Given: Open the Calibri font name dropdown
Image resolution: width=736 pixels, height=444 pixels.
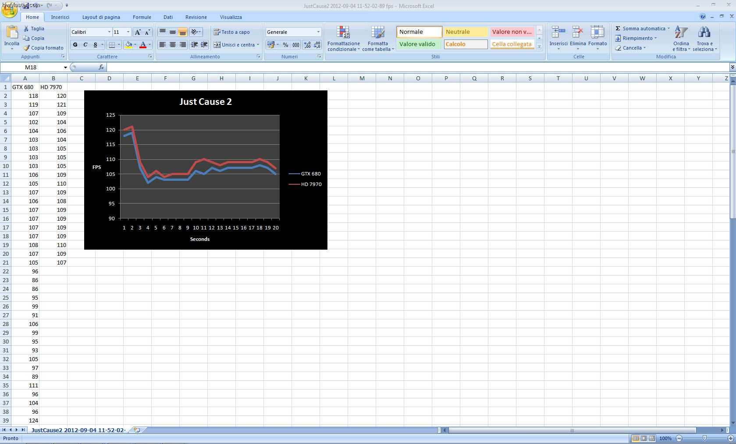Looking at the screenshot, I should click(x=109, y=32).
